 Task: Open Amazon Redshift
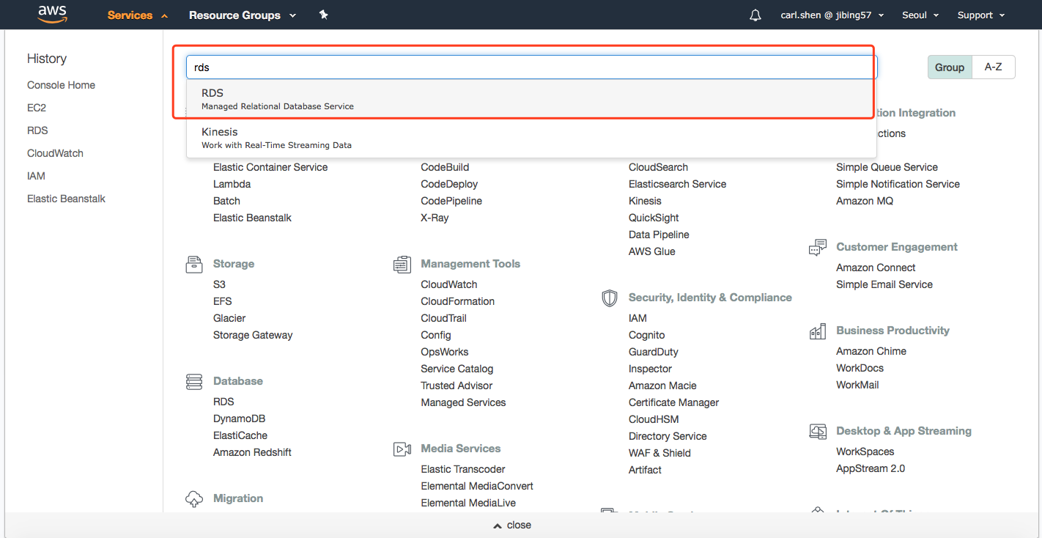point(252,452)
